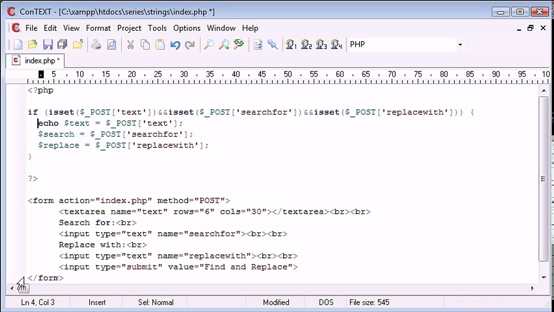Run user command 2 icon
554x312 pixels.
[306, 44]
